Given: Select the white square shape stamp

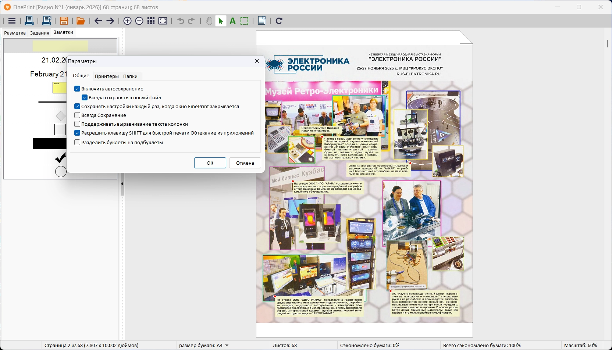Looking at the screenshot, I should (60, 130).
